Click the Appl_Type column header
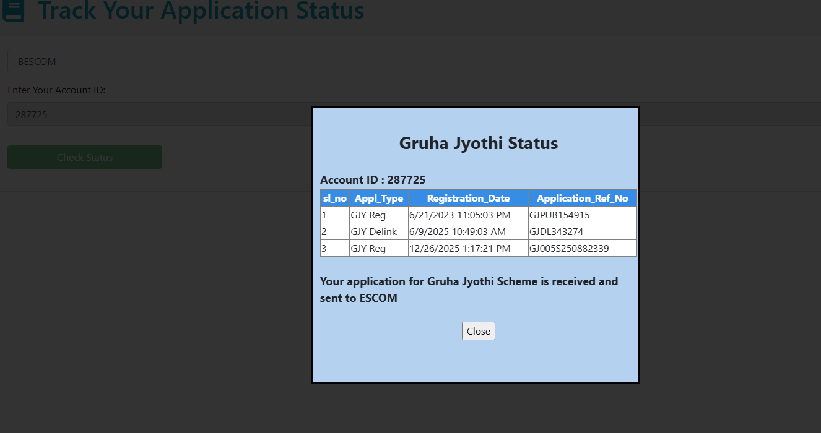 [x=378, y=199]
